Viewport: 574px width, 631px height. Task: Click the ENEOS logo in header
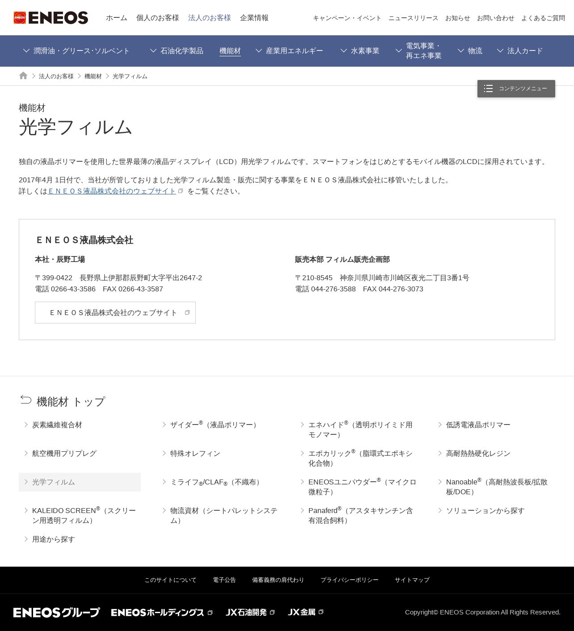tap(51, 18)
